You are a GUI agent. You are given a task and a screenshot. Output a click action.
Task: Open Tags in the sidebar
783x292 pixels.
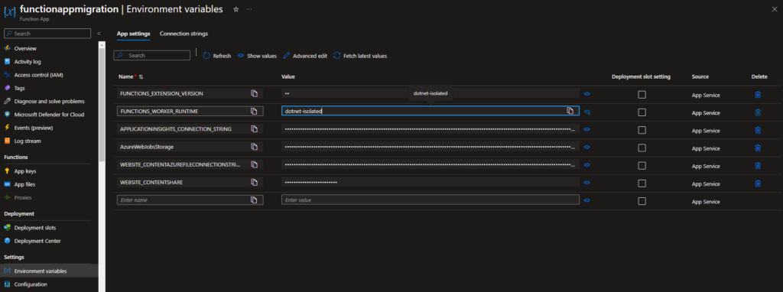click(19, 89)
